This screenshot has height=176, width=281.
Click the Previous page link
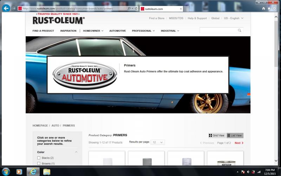tap(207, 143)
